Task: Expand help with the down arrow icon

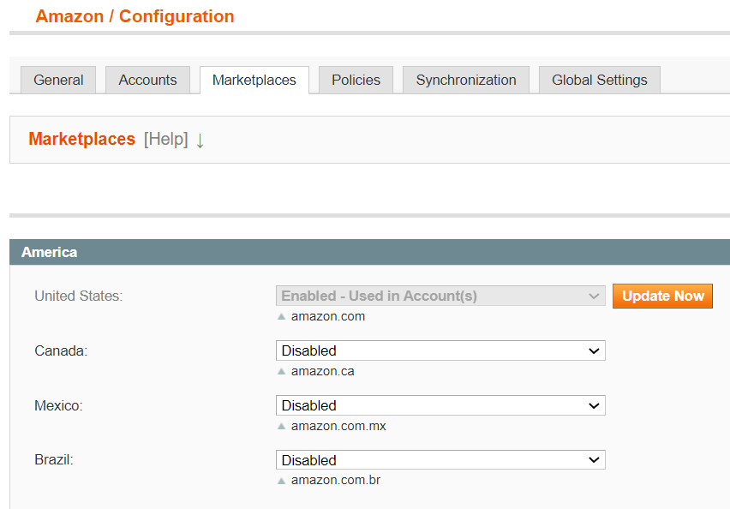Action: [200, 141]
